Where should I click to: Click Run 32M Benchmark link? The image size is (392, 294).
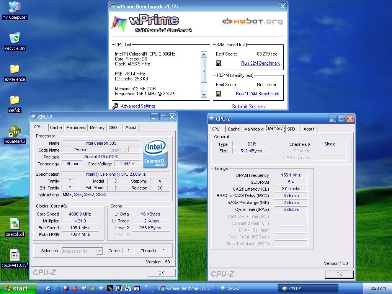point(260,63)
